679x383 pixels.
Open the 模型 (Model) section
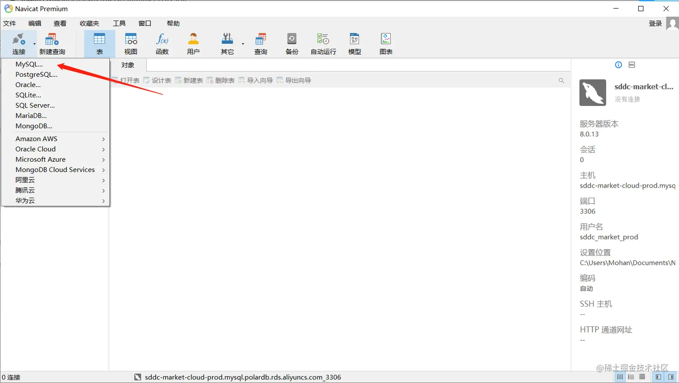355,44
